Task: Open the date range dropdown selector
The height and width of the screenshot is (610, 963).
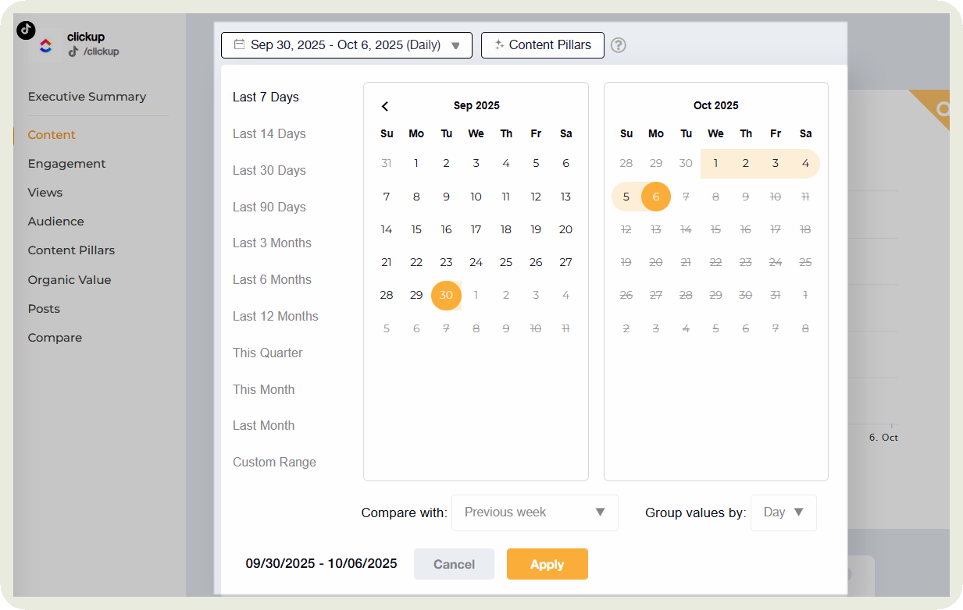Action: [347, 45]
